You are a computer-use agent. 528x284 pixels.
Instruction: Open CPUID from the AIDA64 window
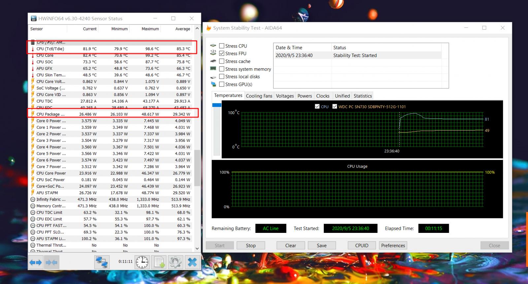[x=362, y=245]
